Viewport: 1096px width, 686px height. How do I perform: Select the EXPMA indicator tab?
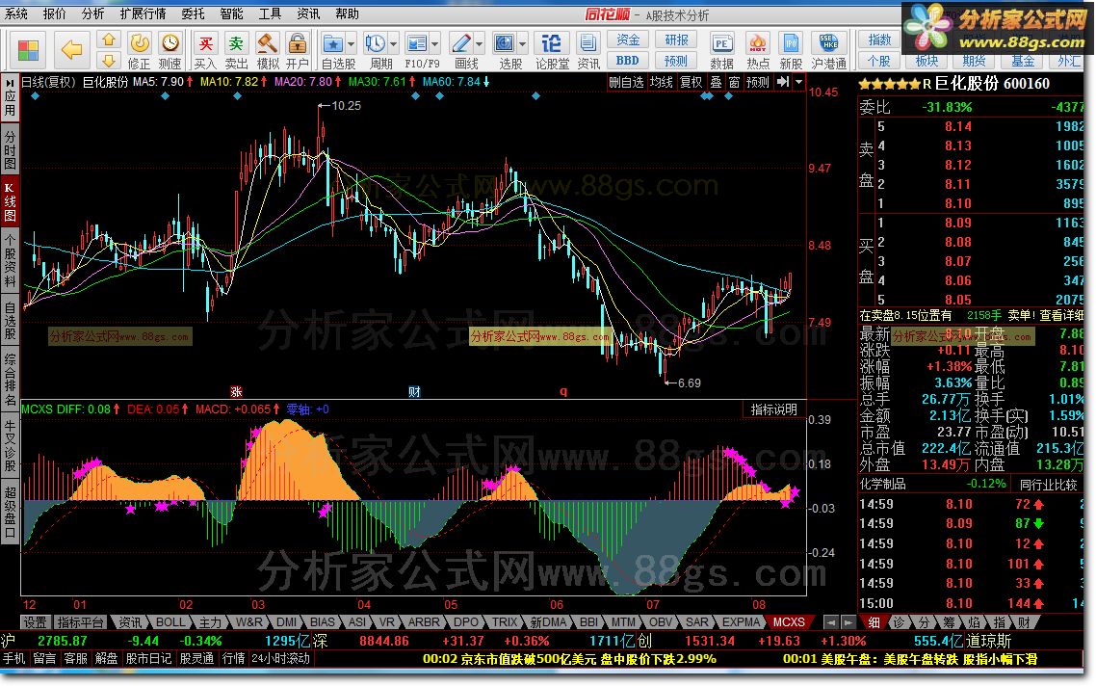click(741, 621)
